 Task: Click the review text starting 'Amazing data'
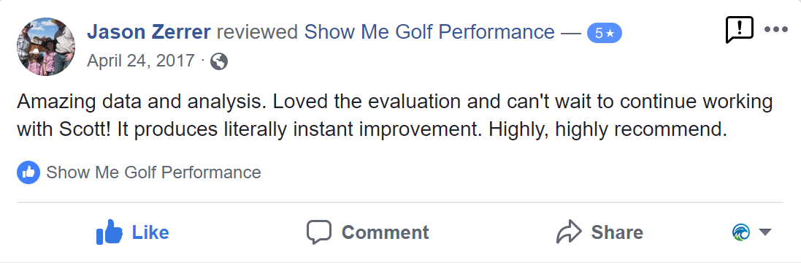[x=395, y=116]
